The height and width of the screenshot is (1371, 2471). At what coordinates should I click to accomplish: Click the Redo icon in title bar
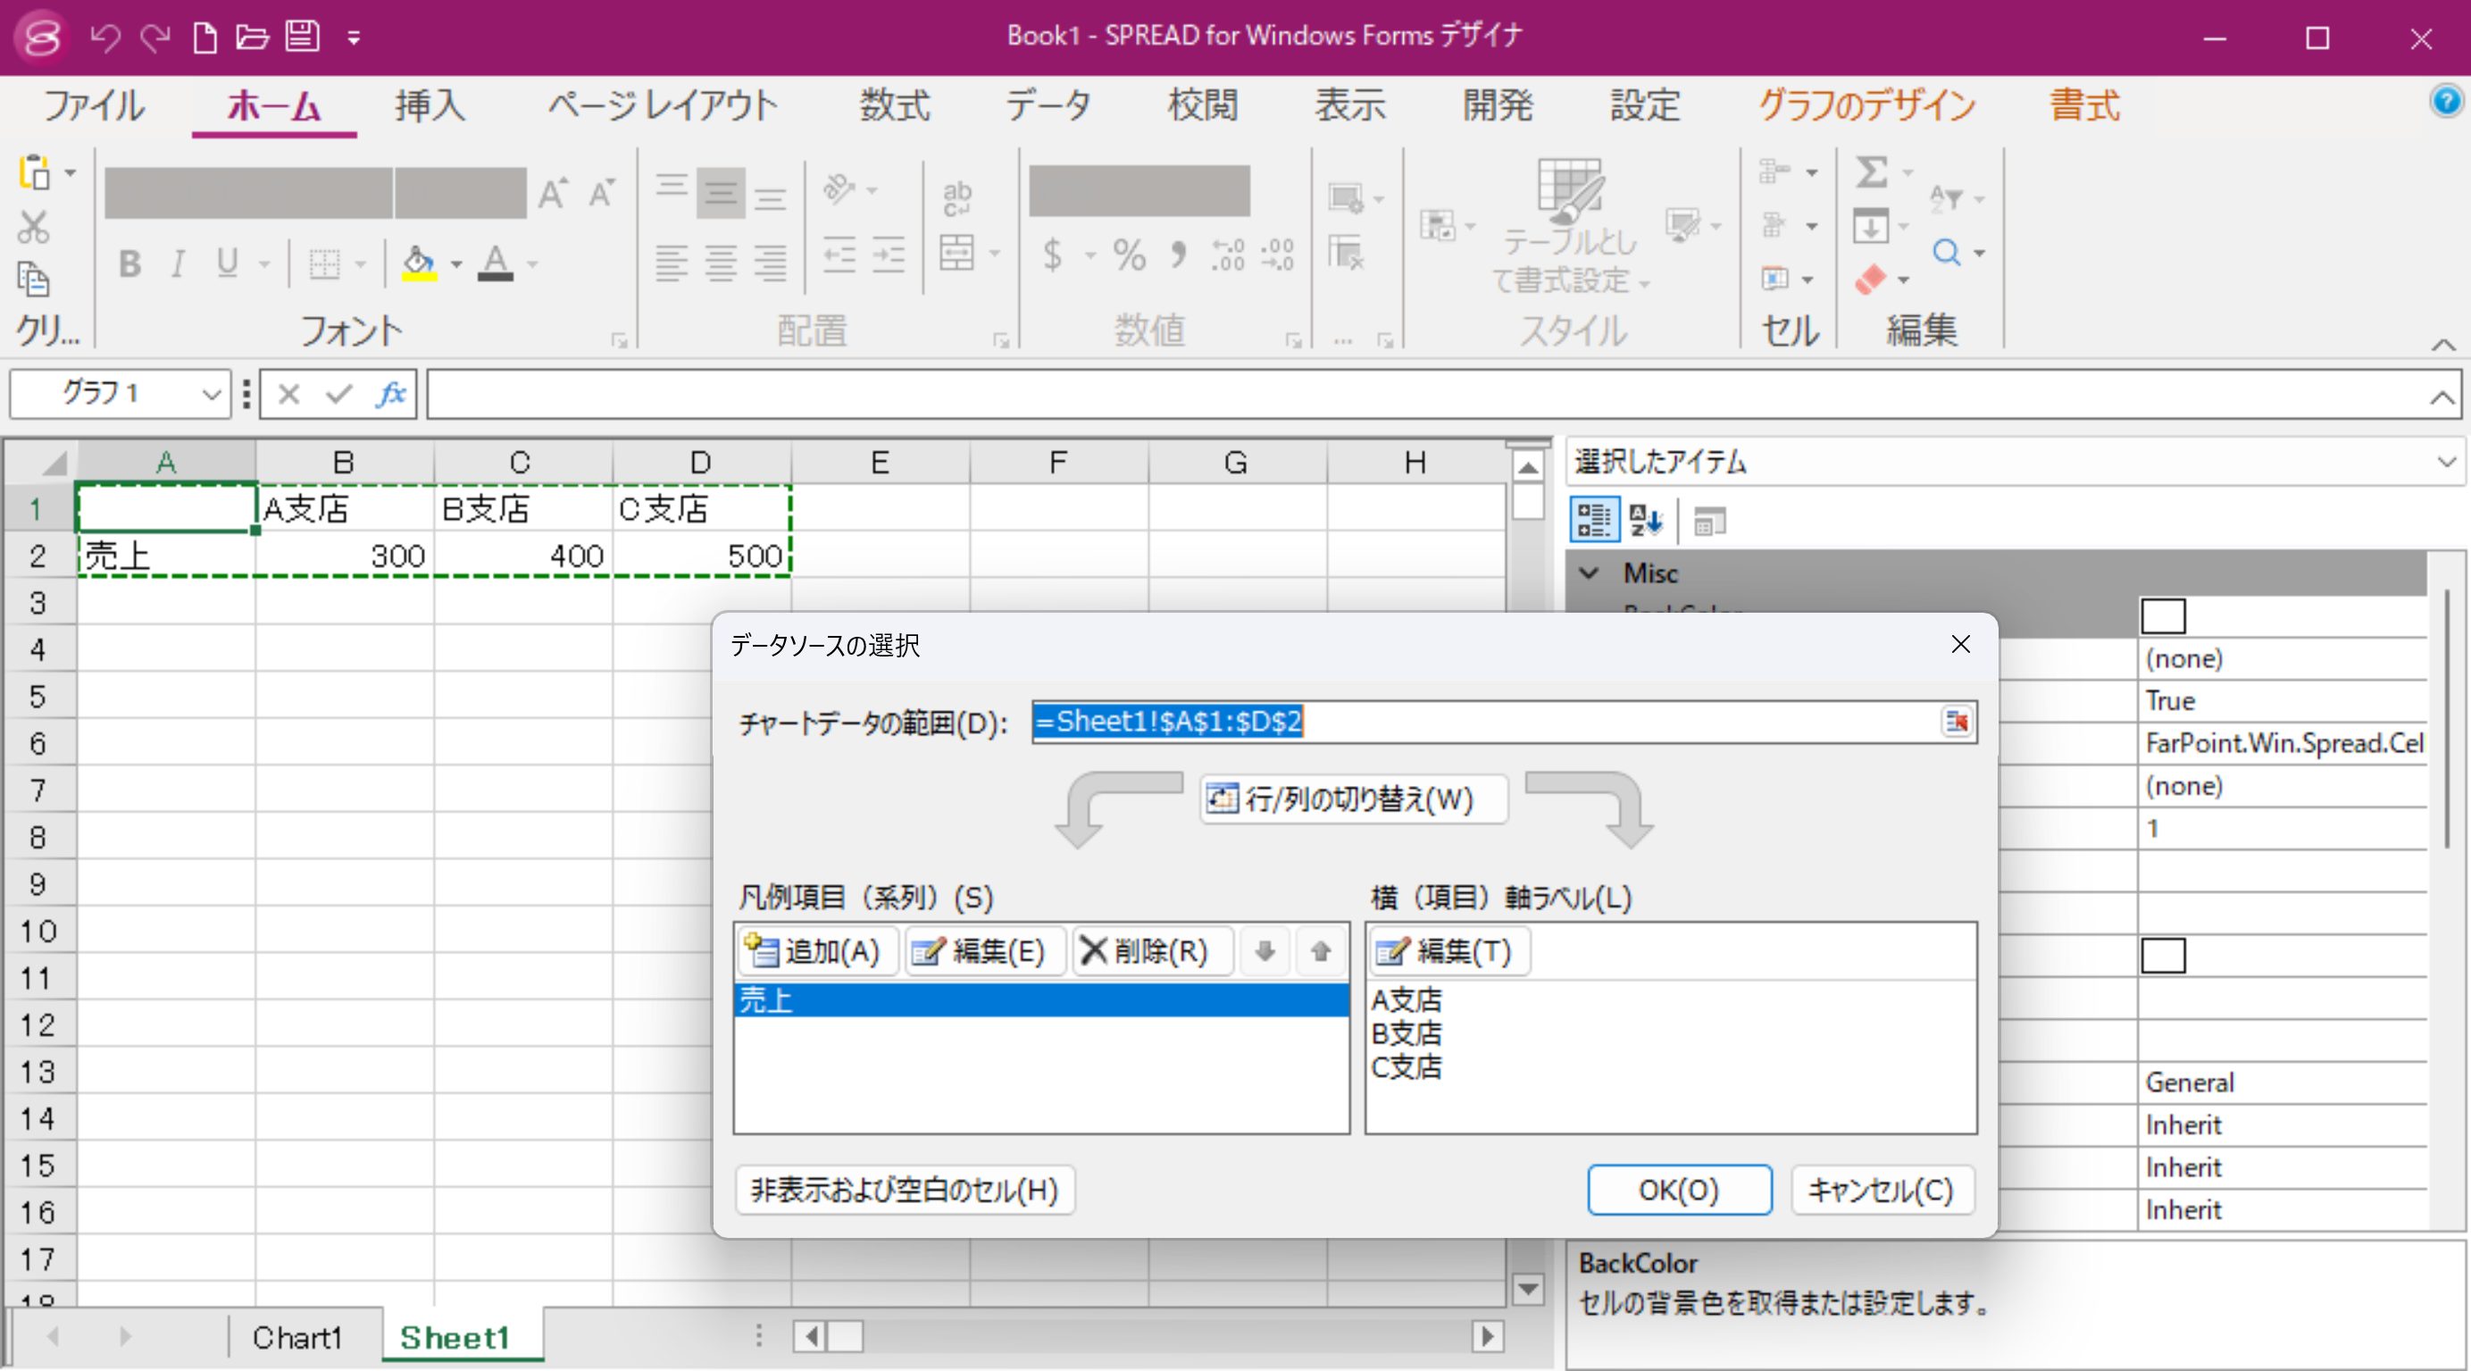[154, 38]
